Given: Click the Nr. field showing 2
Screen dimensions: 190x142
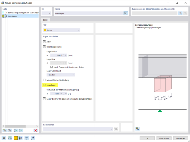Looking at the screenshot, I should click(x=46, y=13).
